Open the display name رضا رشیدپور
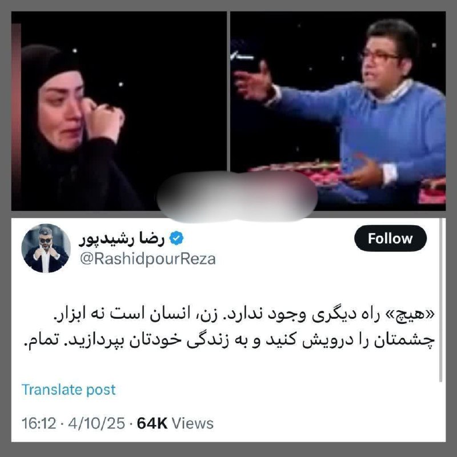Viewport: 457px width, 457px height. (x=122, y=239)
